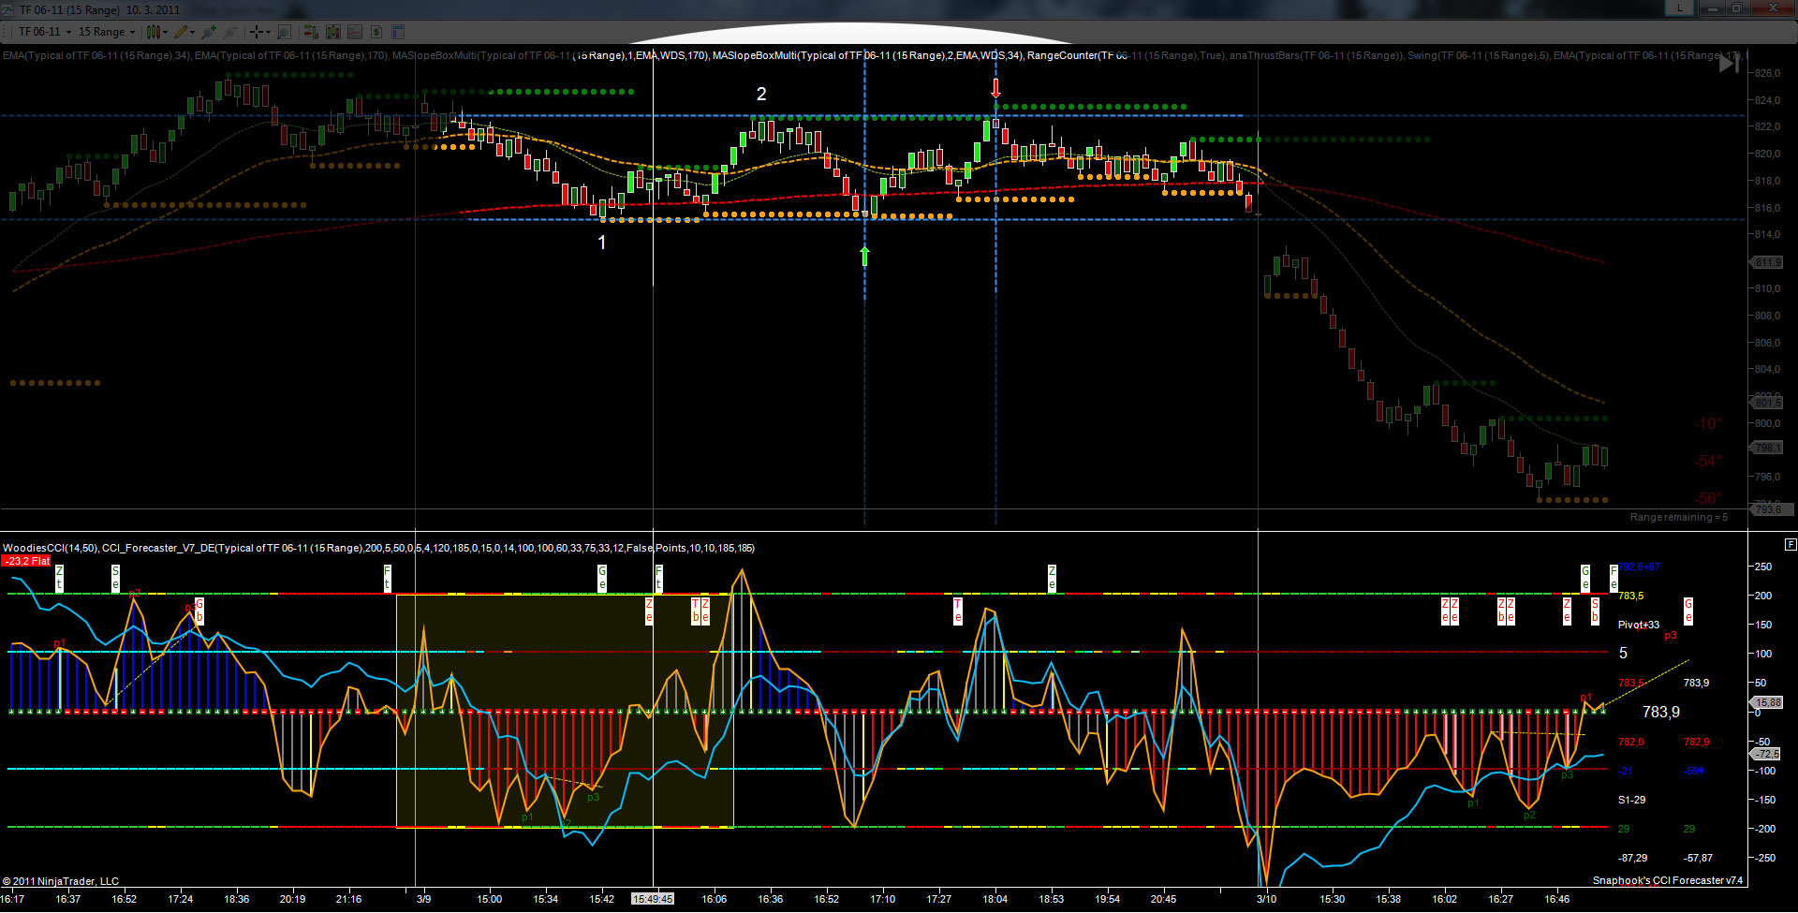Click the red down arrow marker on chart

(995, 88)
